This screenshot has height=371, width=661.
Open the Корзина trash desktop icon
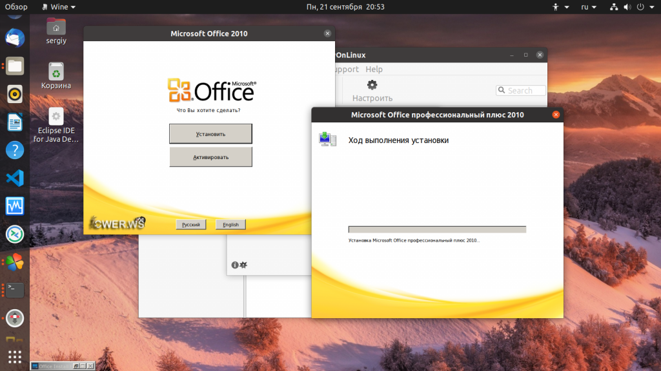point(56,76)
